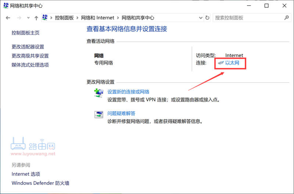
Task: Go to 控制面板 in the breadcrumb
Action: 64,18
